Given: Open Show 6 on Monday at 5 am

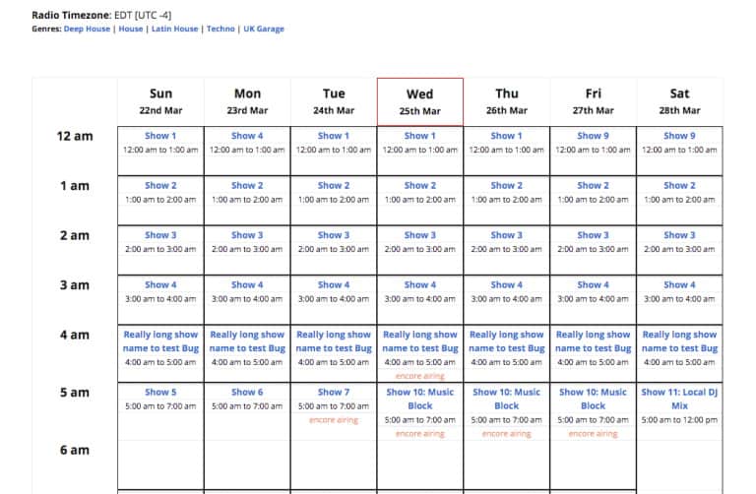Looking at the screenshot, I should click(247, 392).
